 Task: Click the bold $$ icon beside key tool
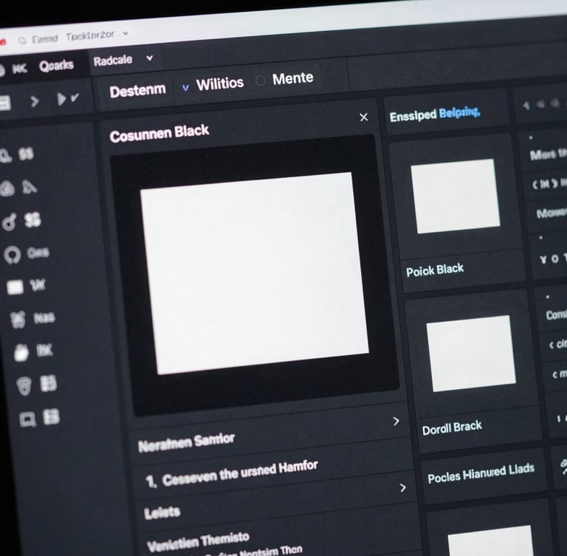[x=32, y=219]
